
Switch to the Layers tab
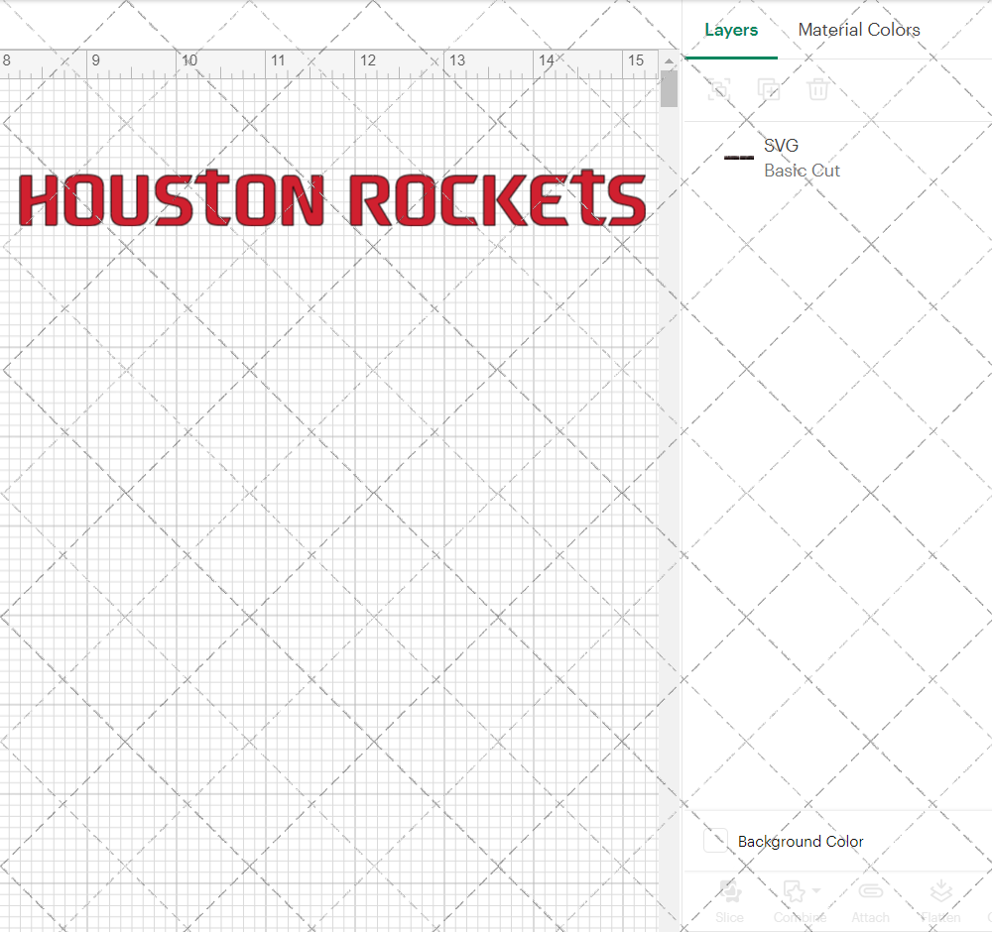click(731, 30)
